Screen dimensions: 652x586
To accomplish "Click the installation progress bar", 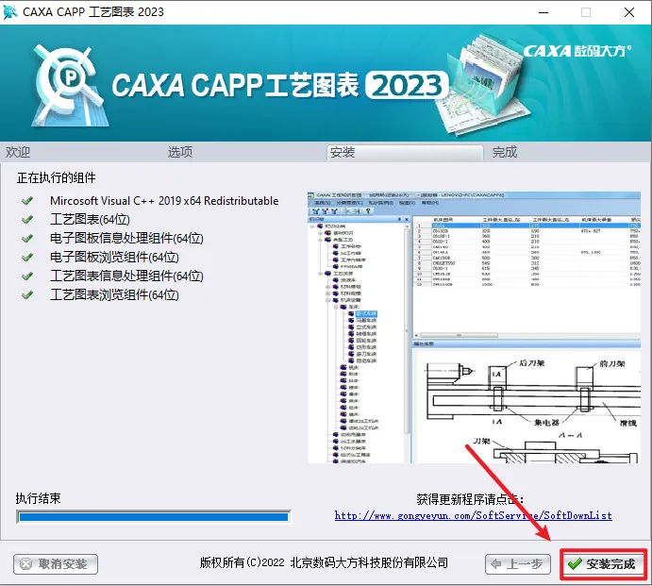I will click(x=154, y=517).
